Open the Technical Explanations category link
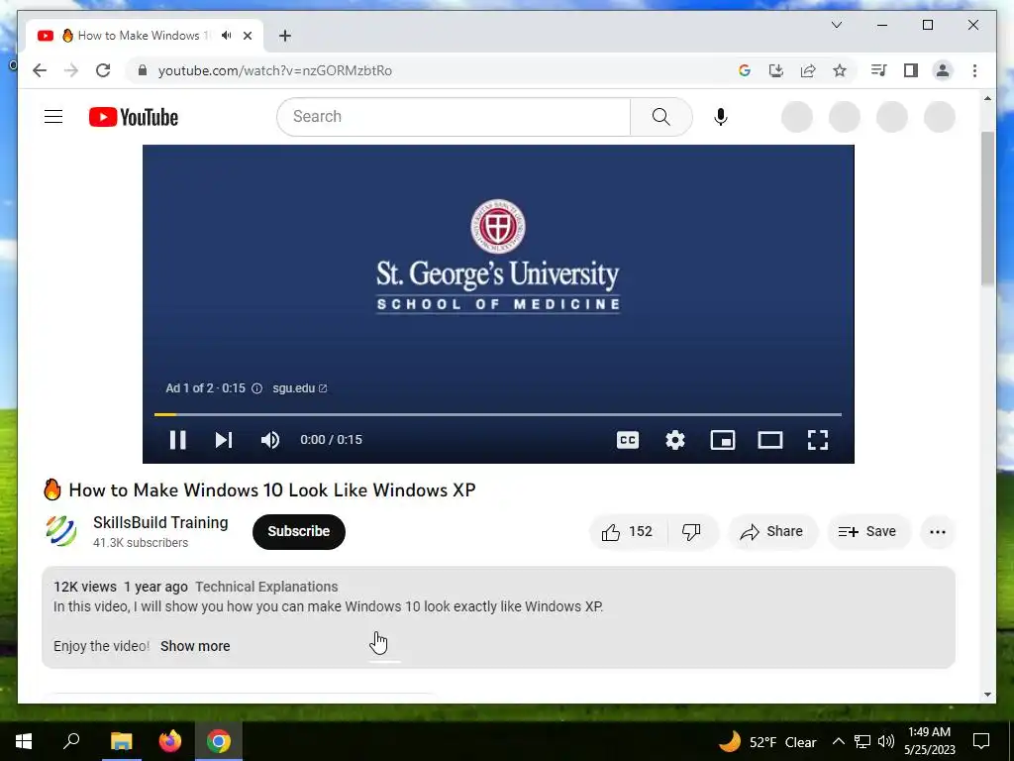The image size is (1014, 761). (x=266, y=587)
